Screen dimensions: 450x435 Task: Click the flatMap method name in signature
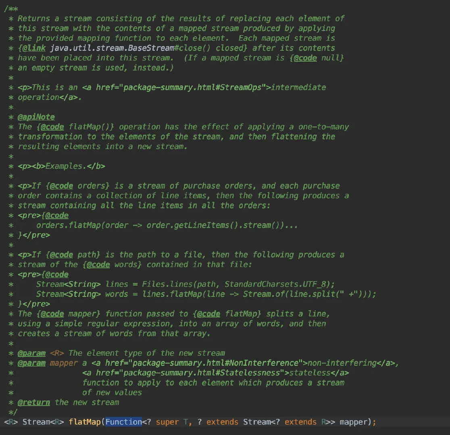[x=85, y=422]
